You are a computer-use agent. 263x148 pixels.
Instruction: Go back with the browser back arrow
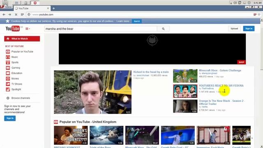tap(4, 15)
